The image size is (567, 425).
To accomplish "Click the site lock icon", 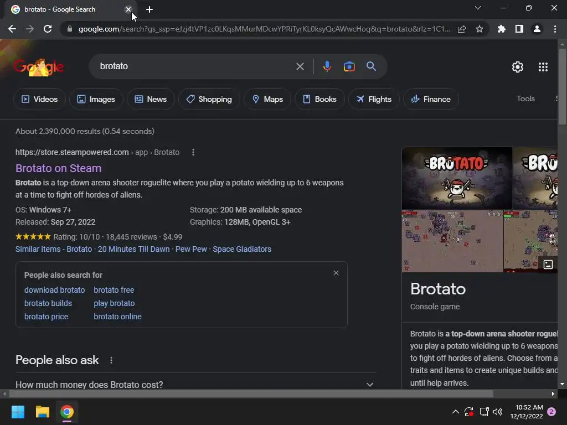I will coord(70,29).
